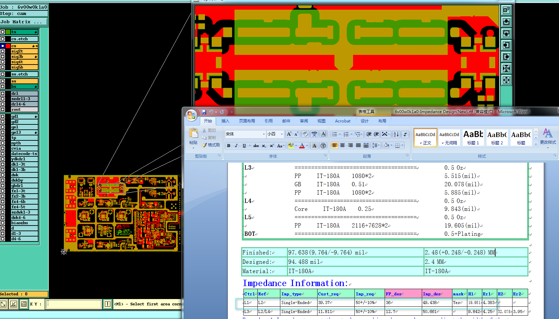Click the Word Office button logo
This screenshot has width=559, height=319.
pyautogui.click(x=191, y=115)
